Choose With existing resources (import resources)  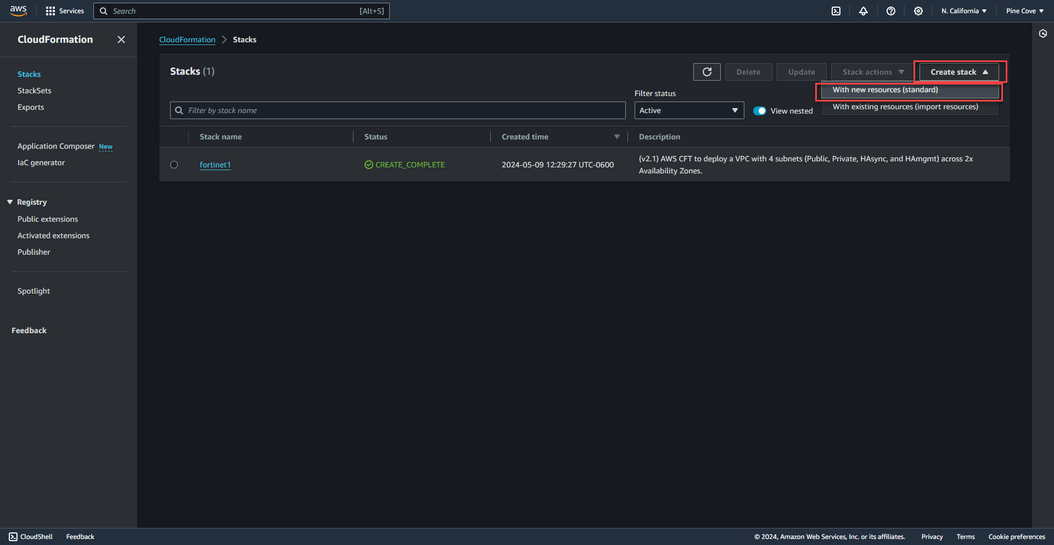pyautogui.click(x=910, y=107)
